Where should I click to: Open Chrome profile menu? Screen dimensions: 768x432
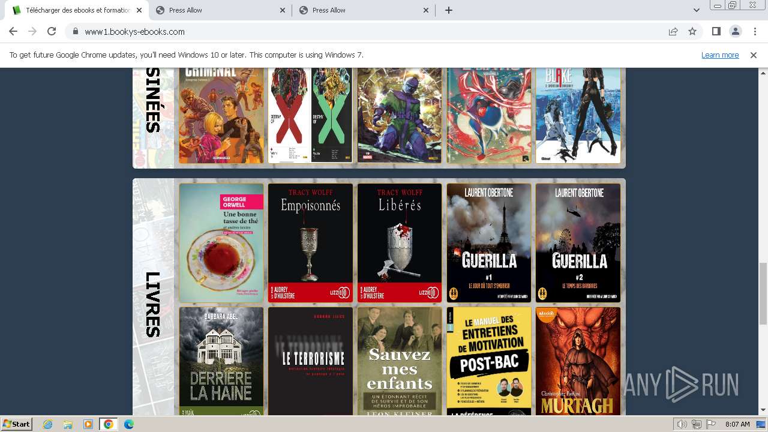735,31
